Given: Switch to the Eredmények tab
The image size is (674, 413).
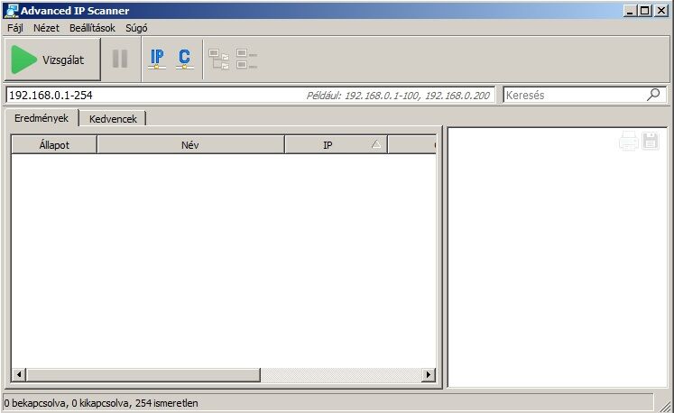Looking at the screenshot, I should (42, 118).
